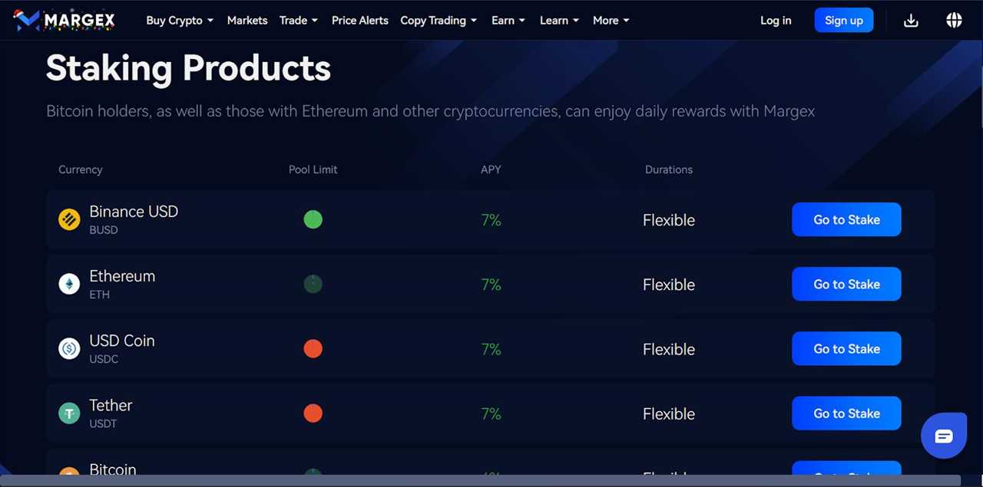The image size is (983, 487).
Task: Click the Tether coin icon
Action: (x=69, y=413)
